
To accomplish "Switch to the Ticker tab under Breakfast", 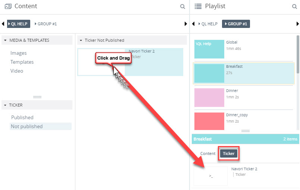I will (229, 153).
